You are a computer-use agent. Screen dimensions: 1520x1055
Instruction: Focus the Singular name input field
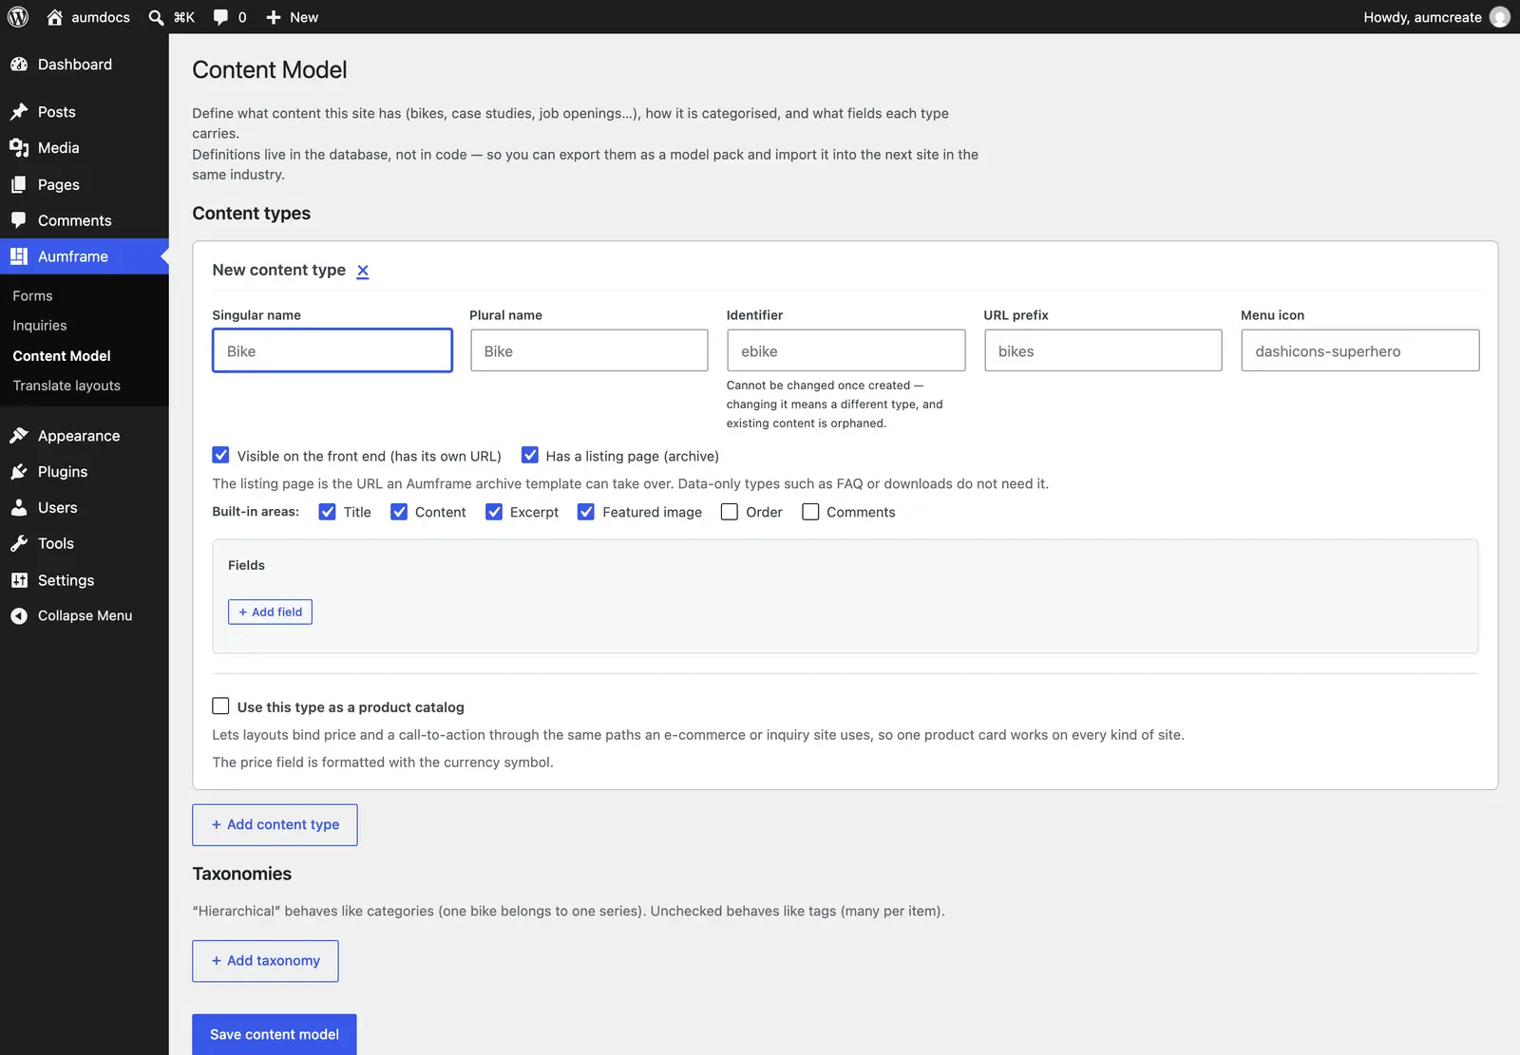pyautogui.click(x=332, y=350)
